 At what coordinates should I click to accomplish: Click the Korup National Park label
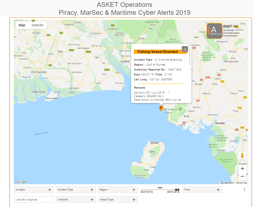click(173, 41)
